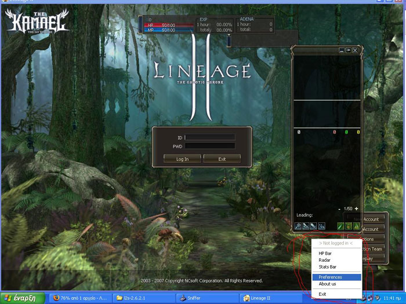This screenshot has height=304, width=406.
Task: Open Preferences from the tray context menu
Action: [336, 277]
